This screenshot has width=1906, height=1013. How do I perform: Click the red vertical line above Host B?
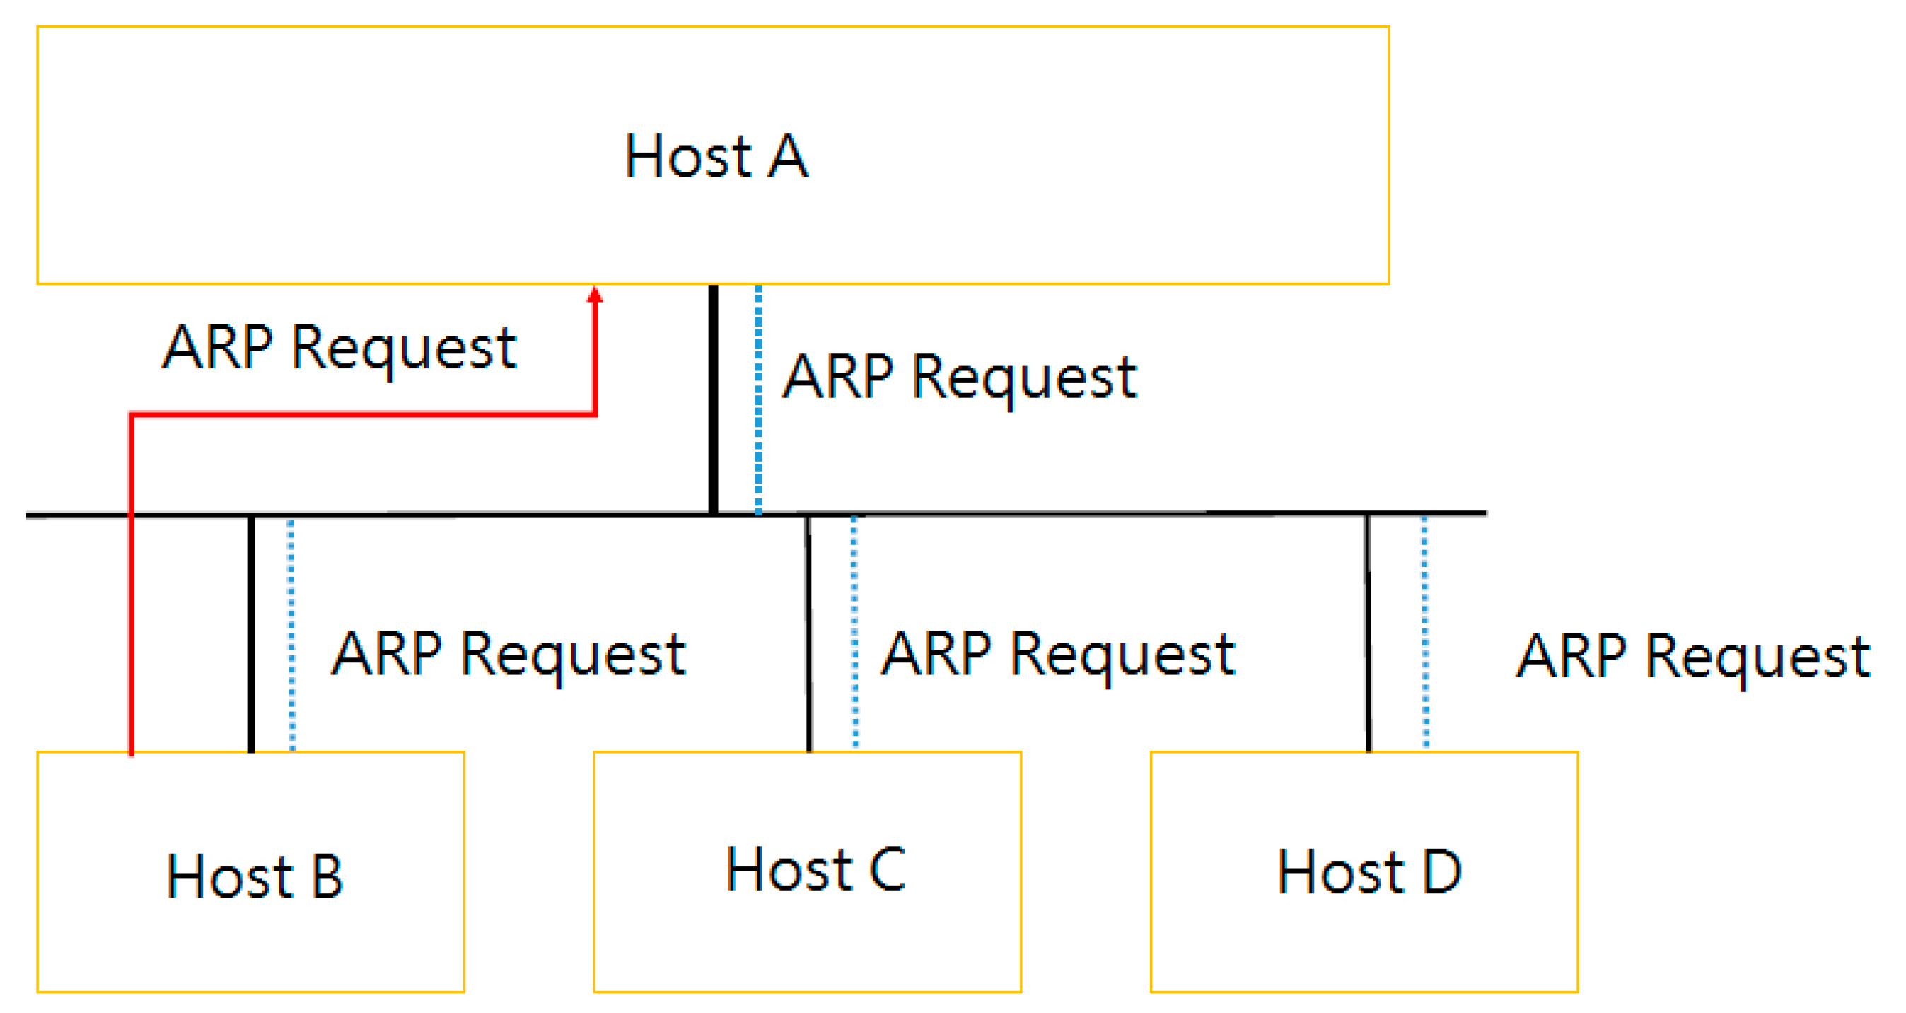(x=132, y=592)
